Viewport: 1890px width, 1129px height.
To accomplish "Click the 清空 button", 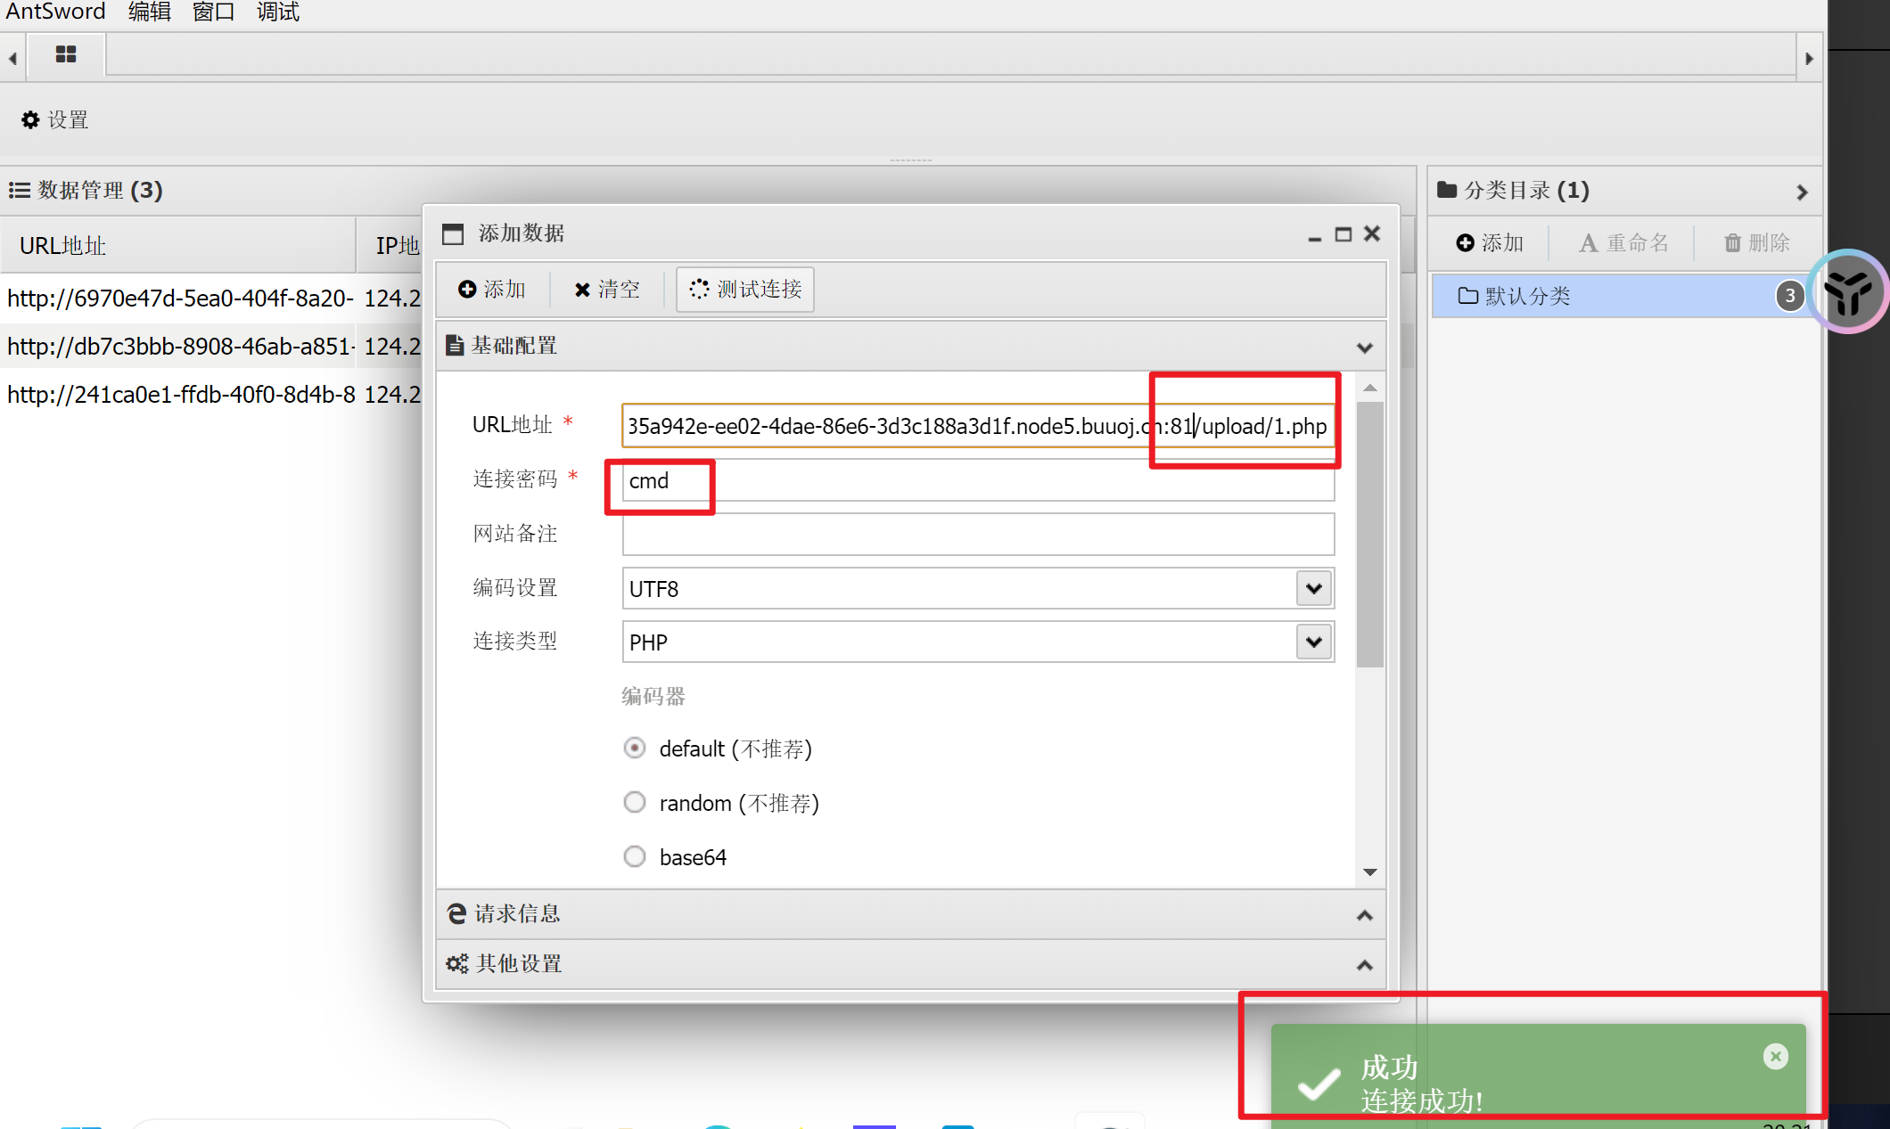I will pyautogui.click(x=607, y=289).
